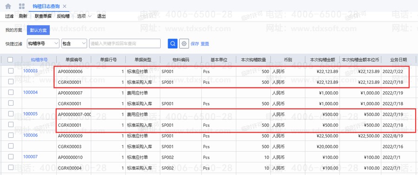418x175 pixels.
Task: Click the SP002 cell in AP00000010 row
Action: (167, 157)
